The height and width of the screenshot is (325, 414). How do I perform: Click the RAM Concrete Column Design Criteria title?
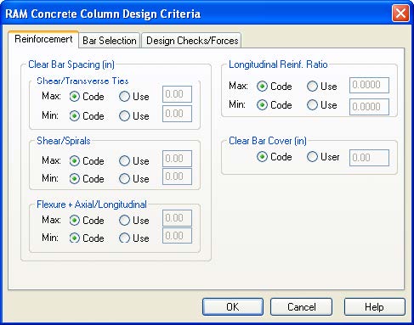coord(103,14)
